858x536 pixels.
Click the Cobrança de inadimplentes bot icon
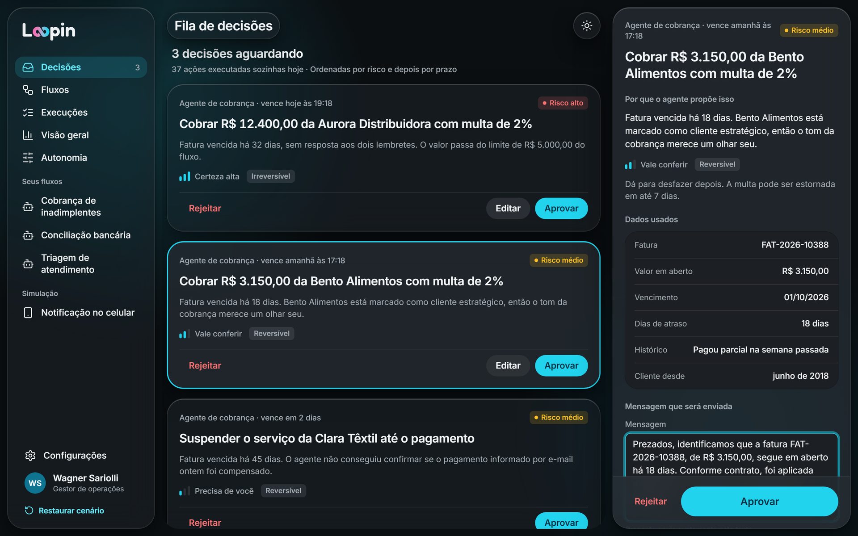pos(28,207)
